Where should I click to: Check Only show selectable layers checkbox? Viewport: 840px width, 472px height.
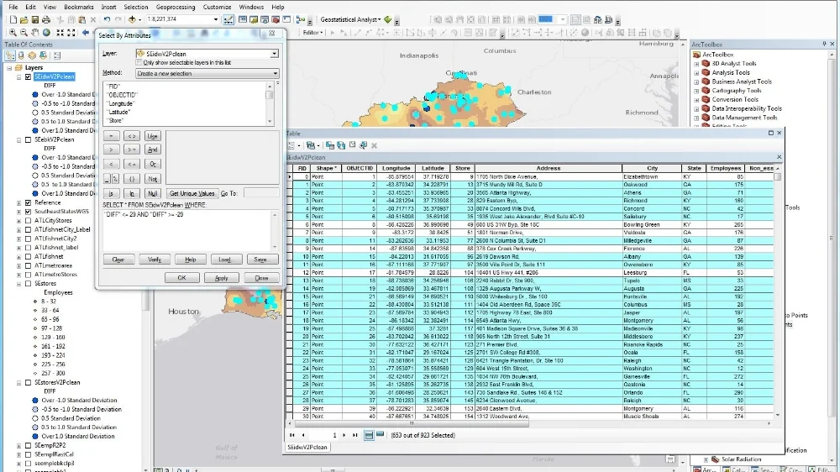coord(139,63)
